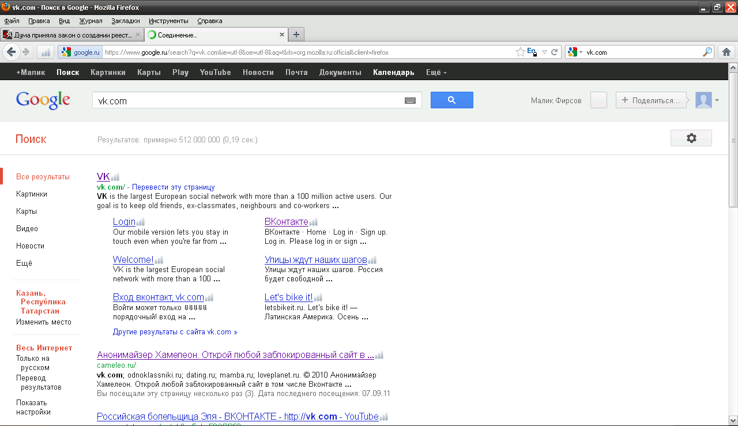Screen dimensions: 738x426
Task: Open the address bar history dropdown arrow
Action: click(x=544, y=52)
